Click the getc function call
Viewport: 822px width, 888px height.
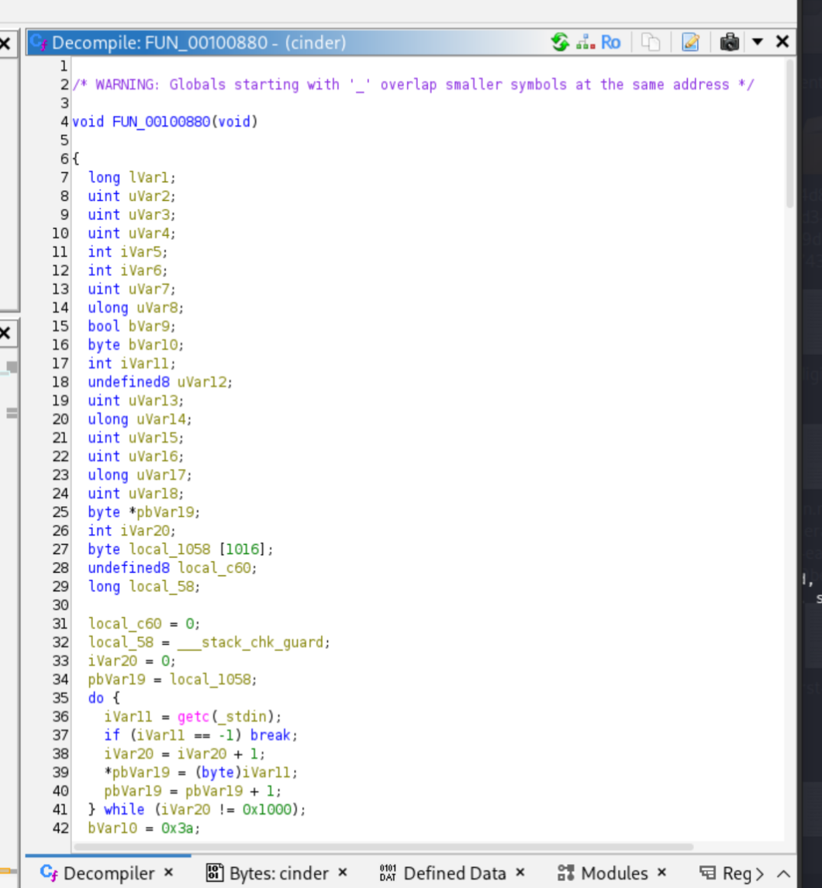(x=193, y=716)
